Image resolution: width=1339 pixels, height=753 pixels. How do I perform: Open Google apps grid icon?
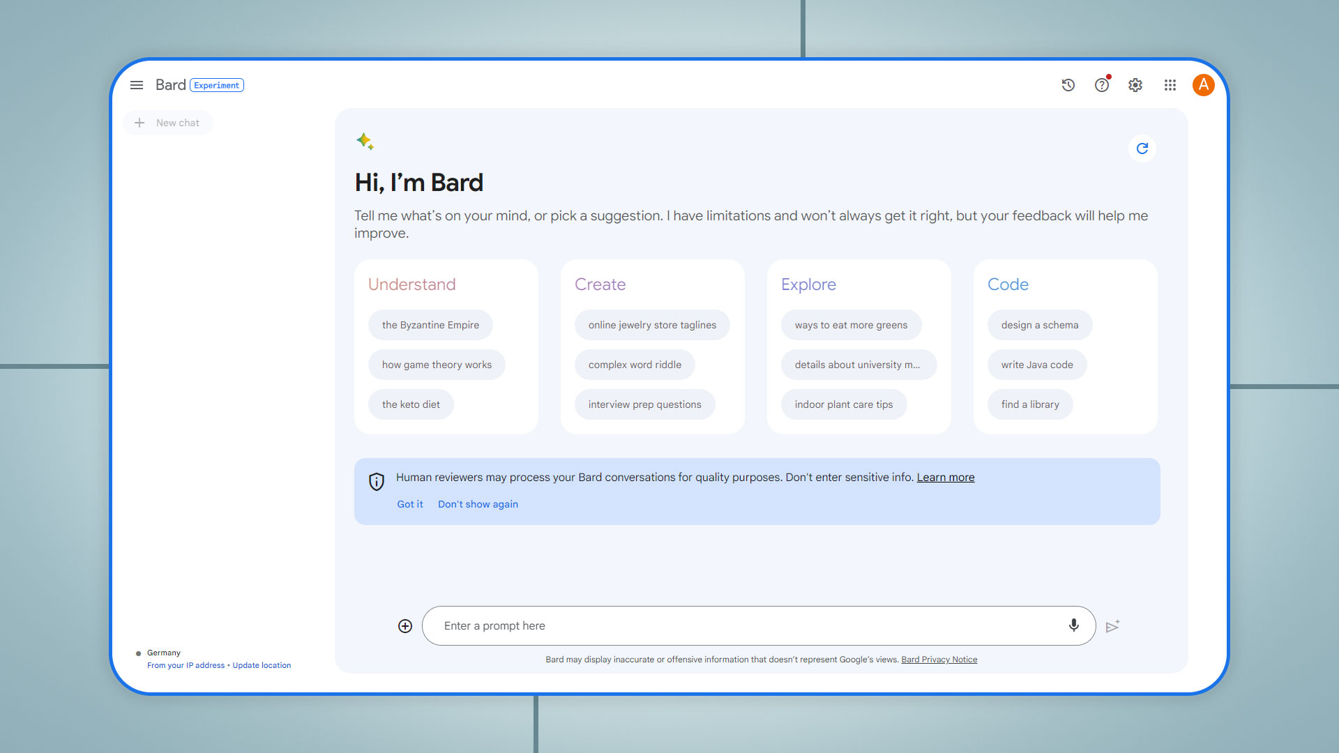[x=1170, y=85]
